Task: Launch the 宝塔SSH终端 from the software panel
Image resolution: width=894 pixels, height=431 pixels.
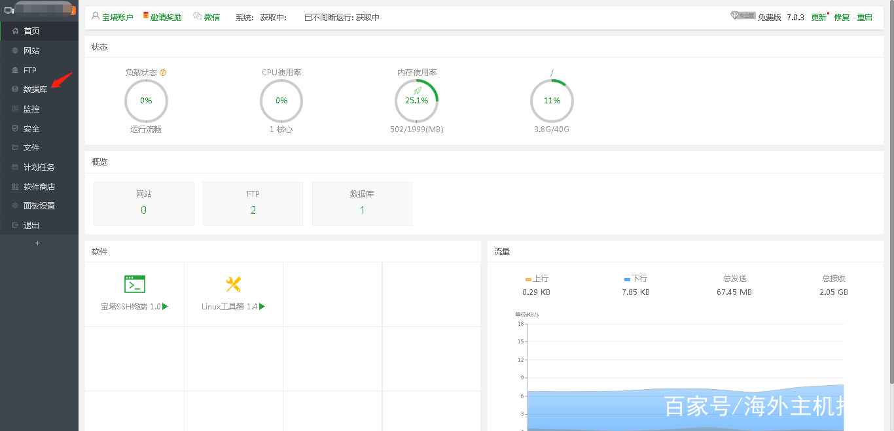Action: 134,284
